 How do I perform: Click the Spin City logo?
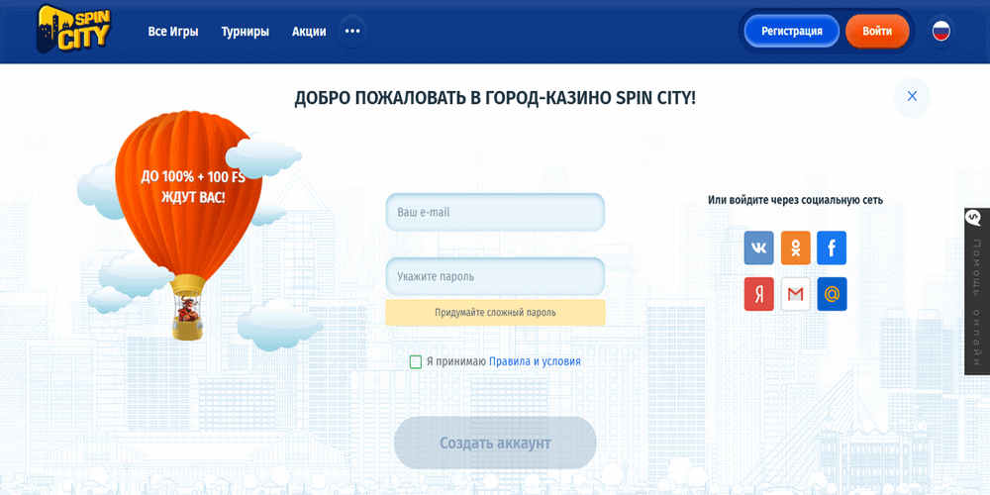coord(74,28)
